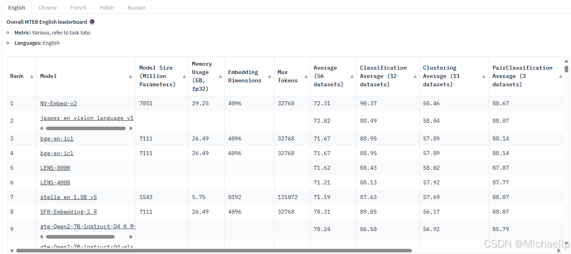Click the 90.37 classification average cell
The height and width of the screenshot is (254, 571).
pyautogui.click(x=368, y=103)
